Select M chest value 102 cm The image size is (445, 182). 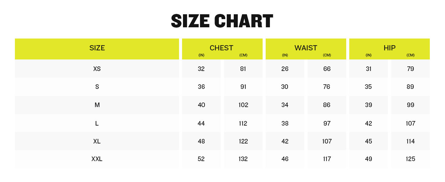(243, 105)
